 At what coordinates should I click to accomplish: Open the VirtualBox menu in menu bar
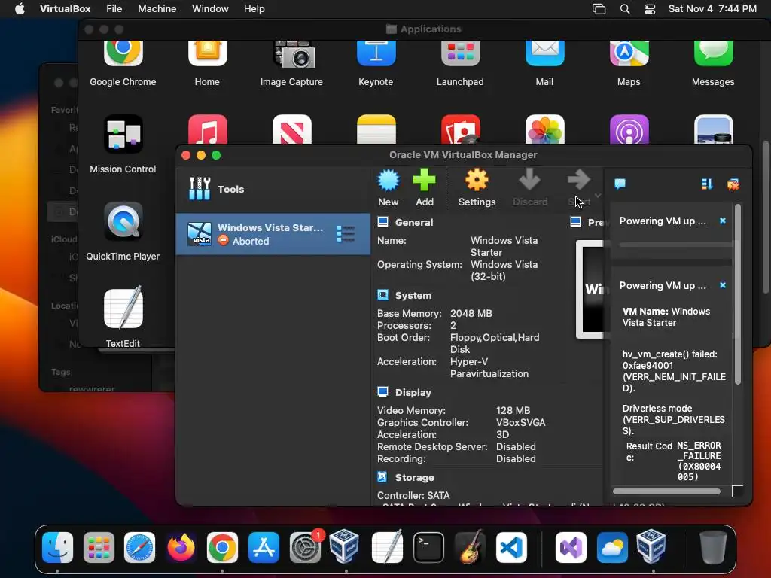[x=65, y=9]
